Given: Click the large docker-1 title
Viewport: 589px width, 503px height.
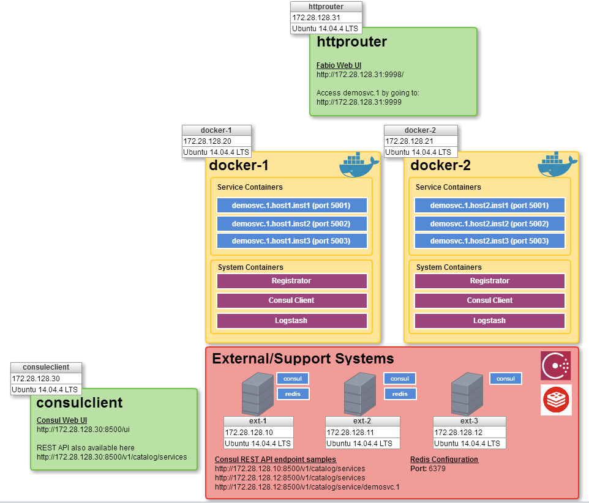Looking at the screenshot, I should click(x=239, y=166).
